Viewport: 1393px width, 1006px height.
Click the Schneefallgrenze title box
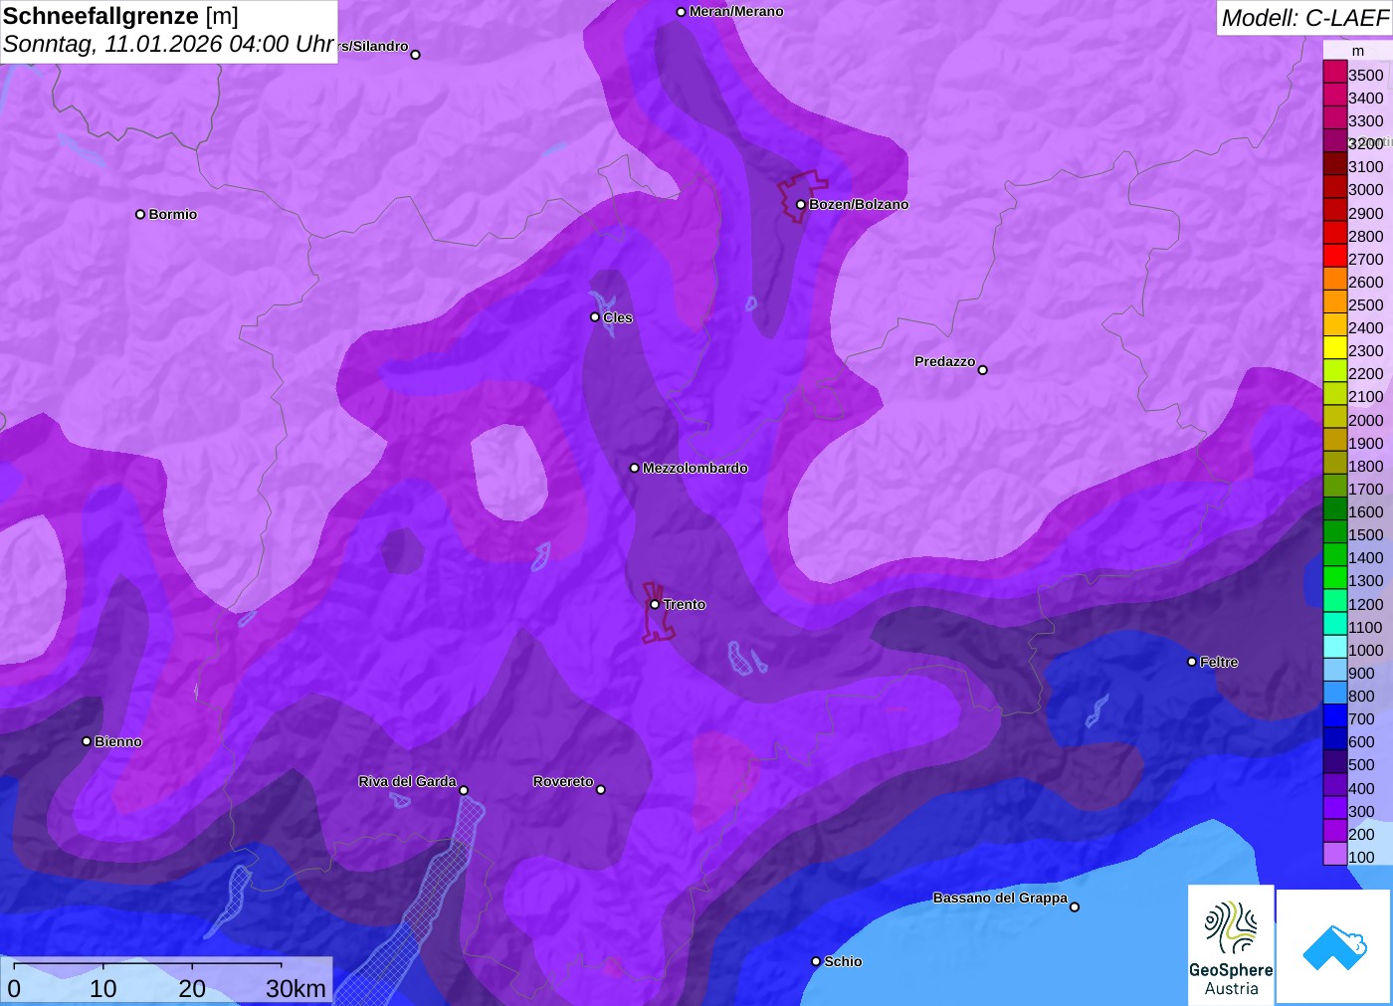(168, 31)
